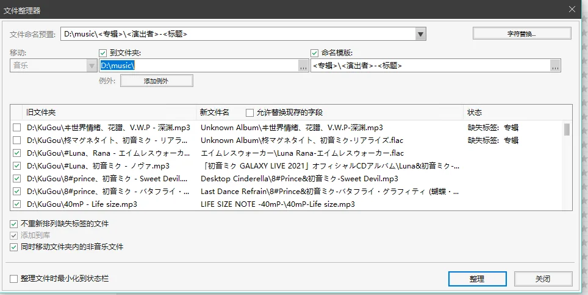The image size is (588, 295).
Task: Click the naming template input field
Action: click(431, 66)
